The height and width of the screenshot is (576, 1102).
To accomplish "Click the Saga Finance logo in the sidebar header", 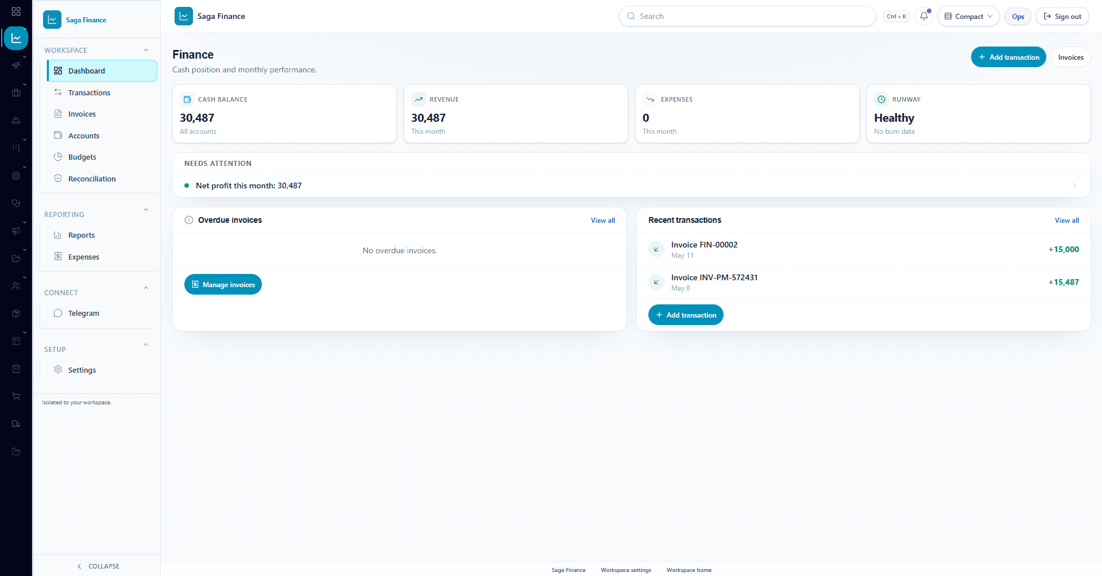I will tap(52, 20).
